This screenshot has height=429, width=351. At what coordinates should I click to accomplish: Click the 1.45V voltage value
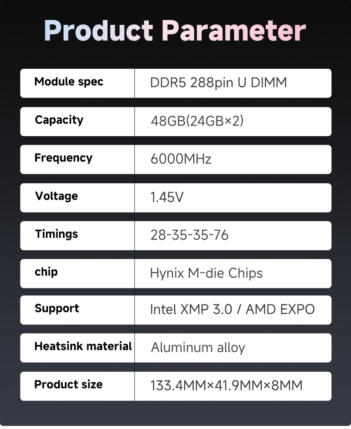[x=167, y=197]
